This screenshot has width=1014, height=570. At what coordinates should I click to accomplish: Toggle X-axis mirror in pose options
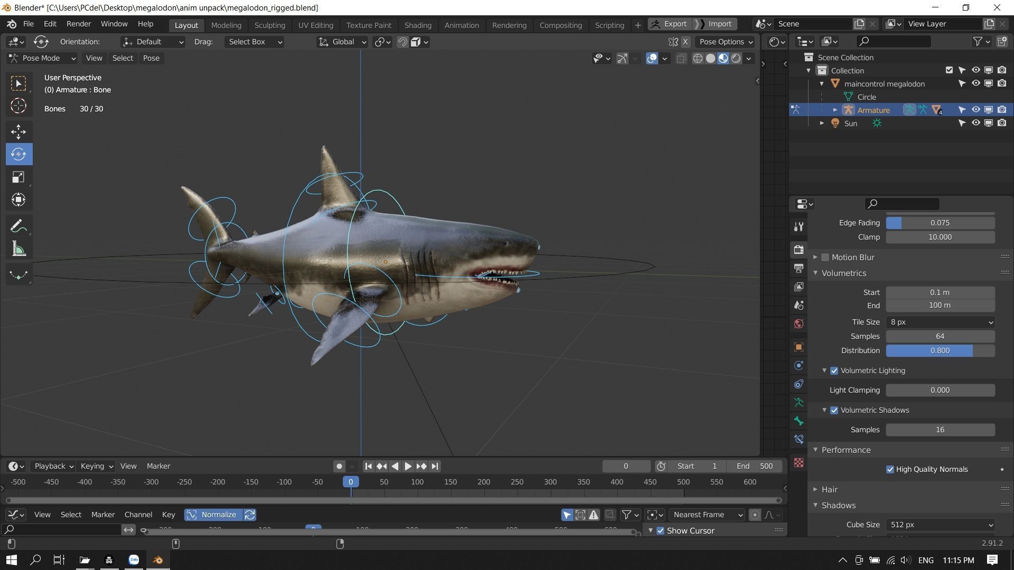click(685, 42)
